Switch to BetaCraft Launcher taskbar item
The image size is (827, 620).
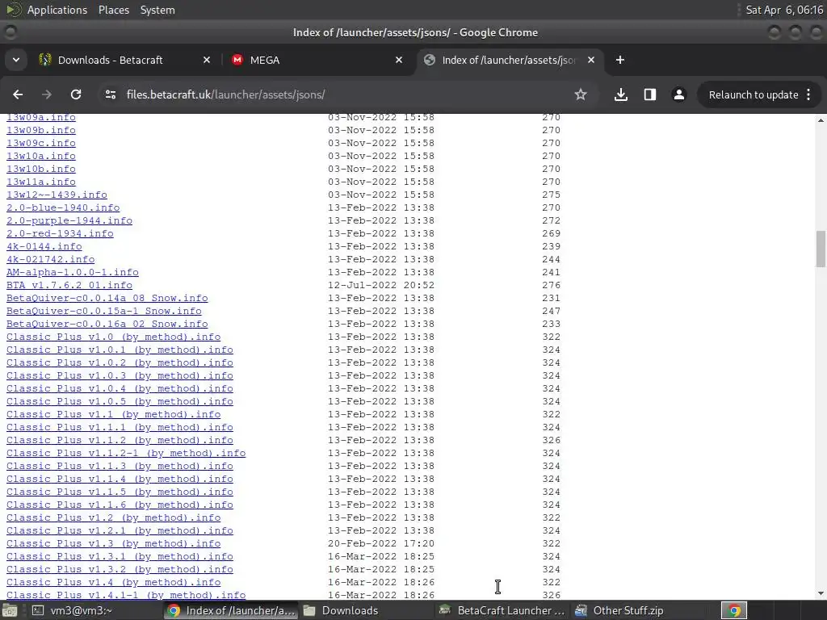[502, 610]
